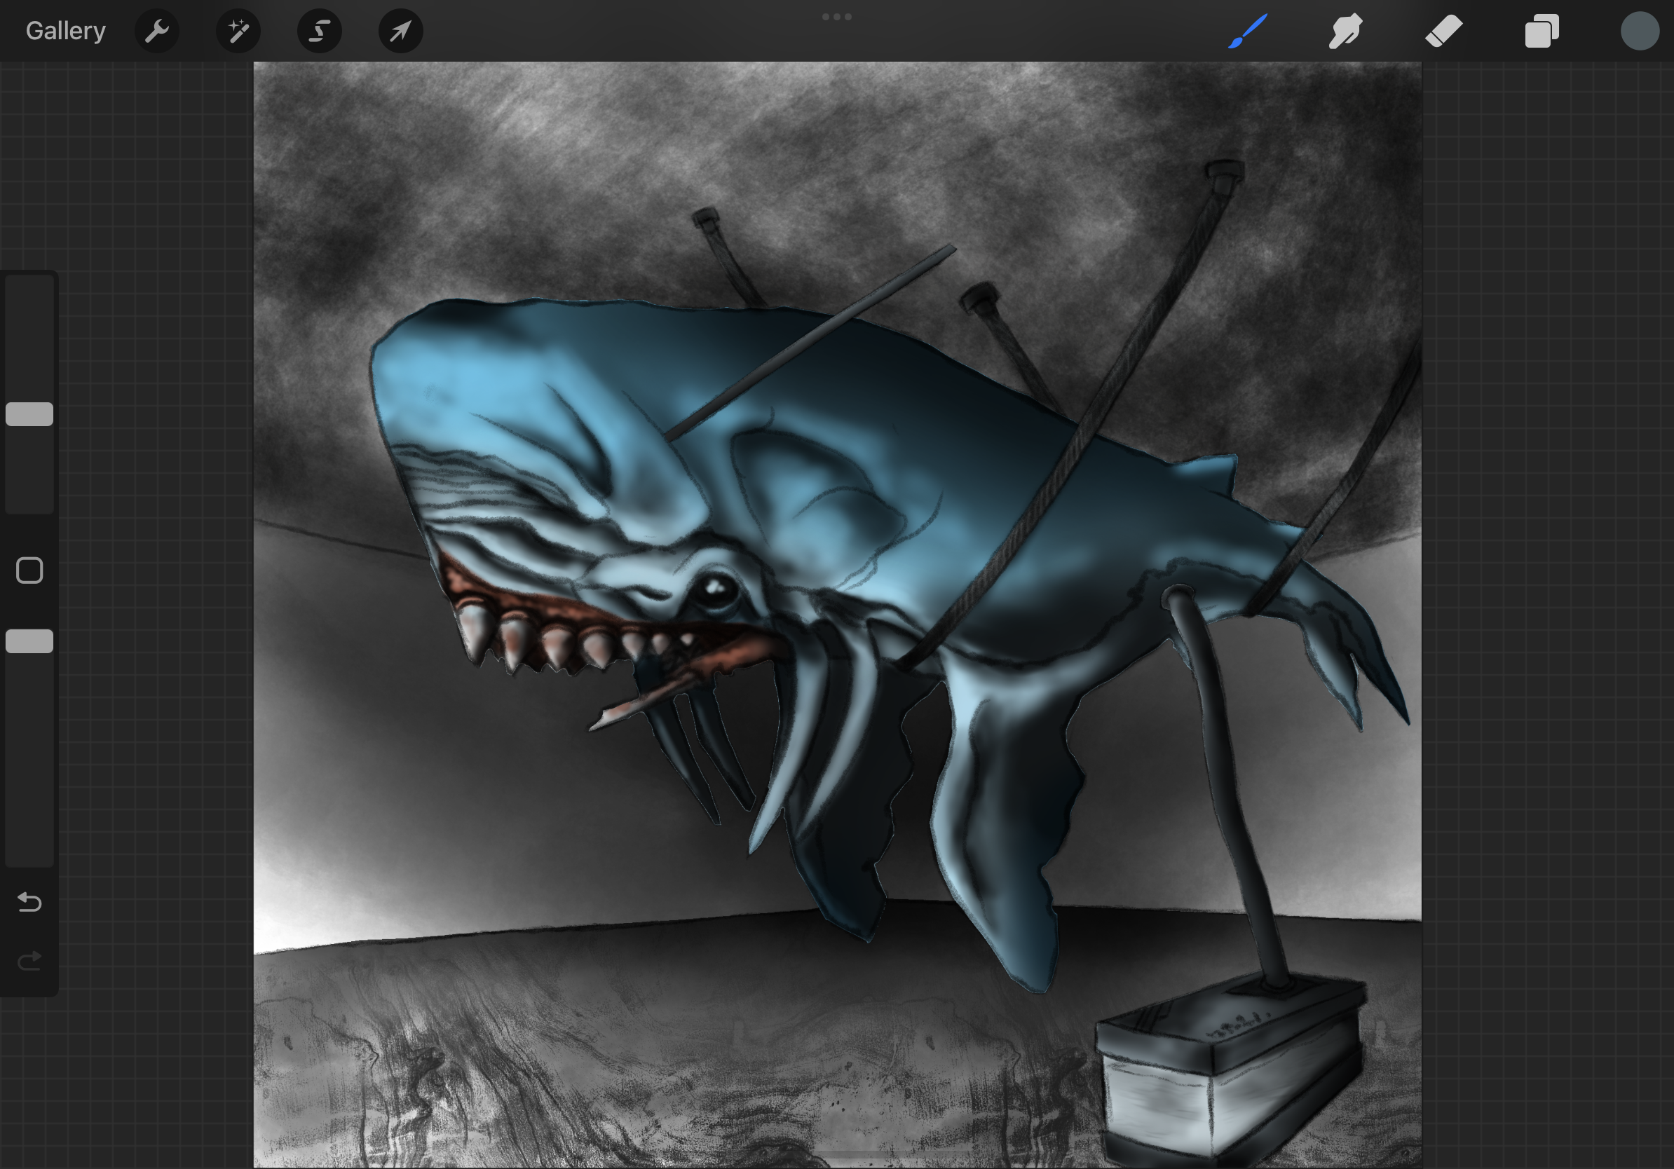
Task: Redo with the greyed-out arrow
Action: pos(29,962)
